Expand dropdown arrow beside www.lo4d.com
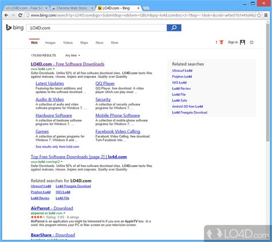The width and height of the screenshot is (272, 242). (x=54, y=69)
